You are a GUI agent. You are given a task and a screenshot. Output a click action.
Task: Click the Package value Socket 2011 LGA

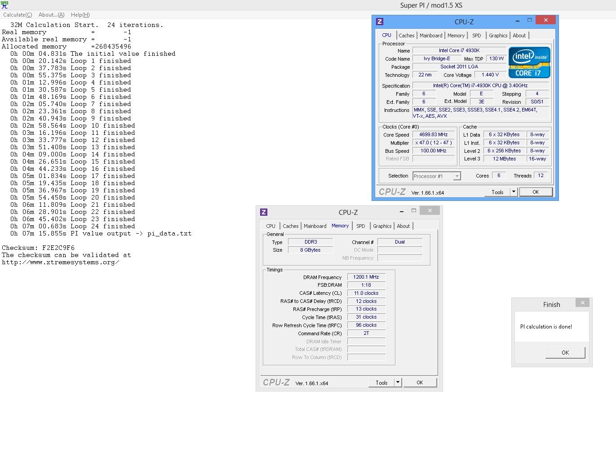point(459,67)
